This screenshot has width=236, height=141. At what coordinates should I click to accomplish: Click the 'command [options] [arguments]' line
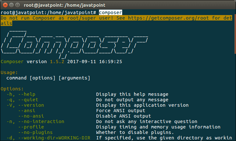(48, 78)
